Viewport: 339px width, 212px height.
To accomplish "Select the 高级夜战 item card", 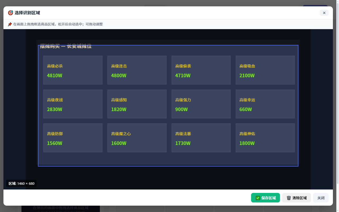I will pyautogui.click(x=73, y=104).
